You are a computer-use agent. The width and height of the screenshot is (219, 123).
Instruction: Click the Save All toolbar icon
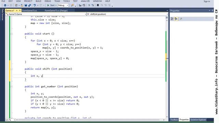tap(29, 5)
